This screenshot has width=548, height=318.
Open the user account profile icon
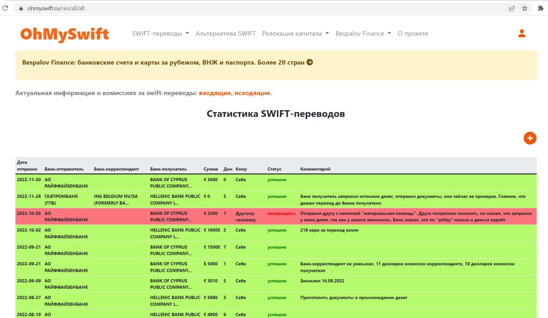tap(521, 33)
